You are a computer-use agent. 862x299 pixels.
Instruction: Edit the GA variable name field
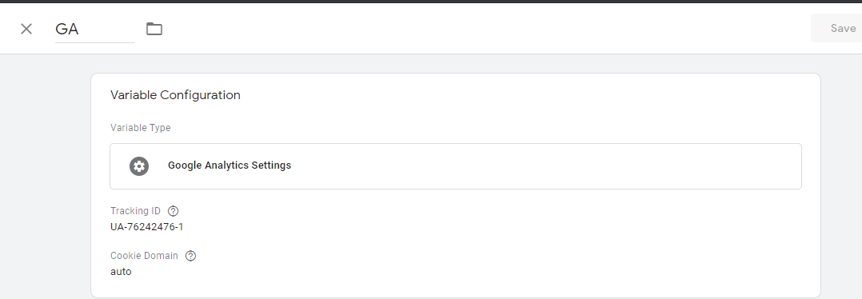[95, 29]
